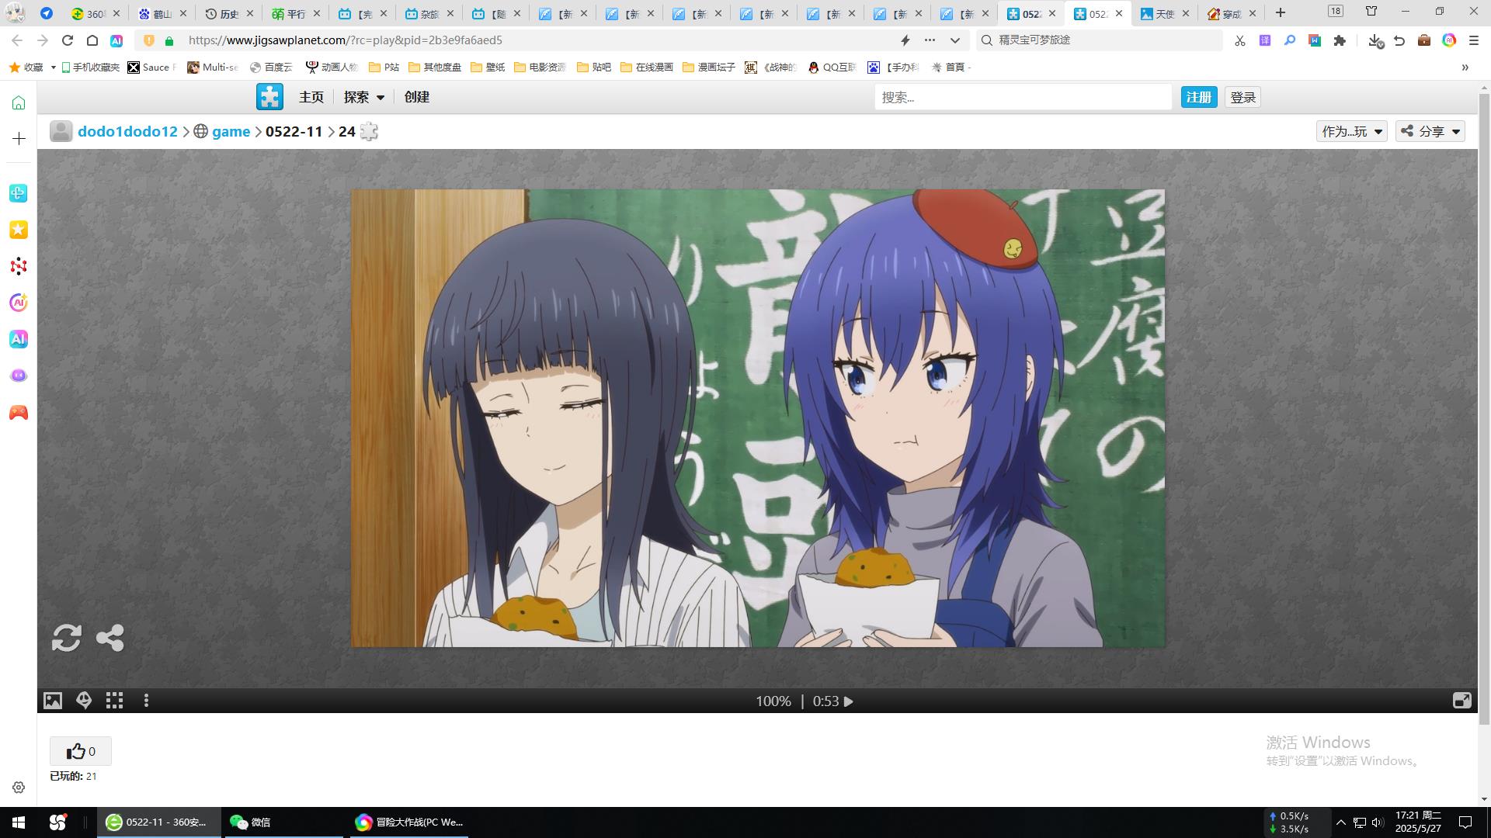
Task: Open the 创建 create page
Action: click(417, 97)
